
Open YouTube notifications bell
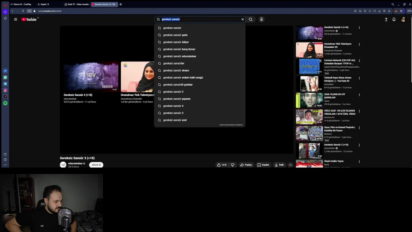coord(394,19)
